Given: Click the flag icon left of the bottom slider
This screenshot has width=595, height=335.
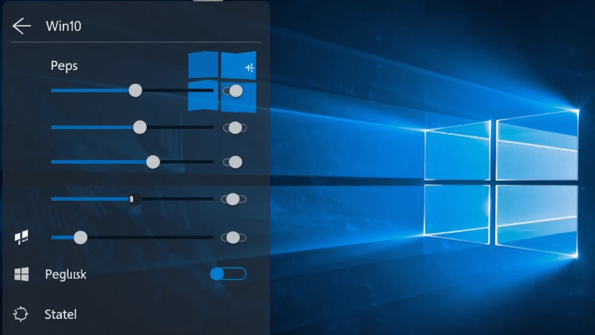Looking at the screenshot, I should pos(21,237).
